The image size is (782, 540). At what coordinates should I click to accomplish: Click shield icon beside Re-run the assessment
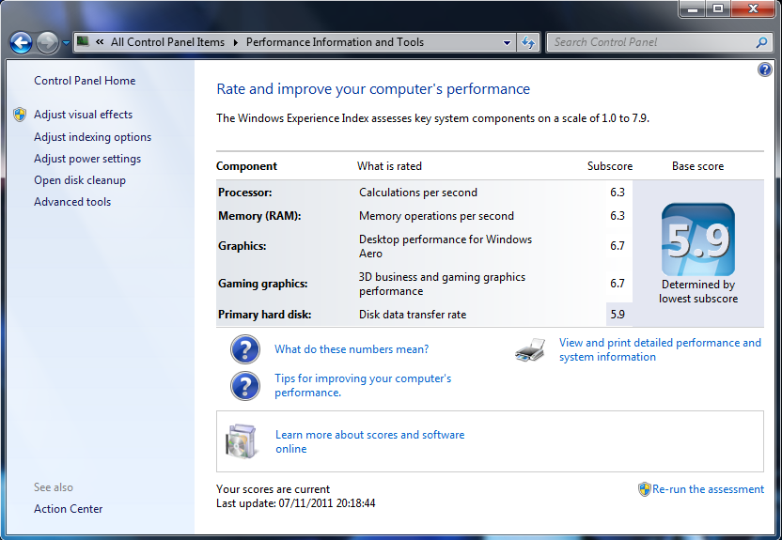pos(645,489)
